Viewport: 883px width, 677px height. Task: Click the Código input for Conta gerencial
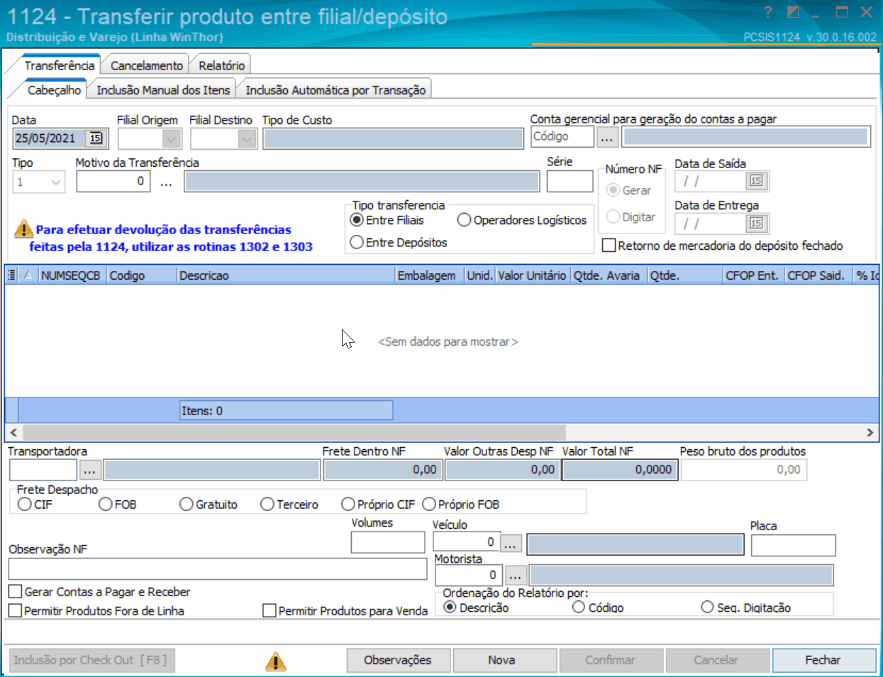pyautogui.click(x=562, y=137)
